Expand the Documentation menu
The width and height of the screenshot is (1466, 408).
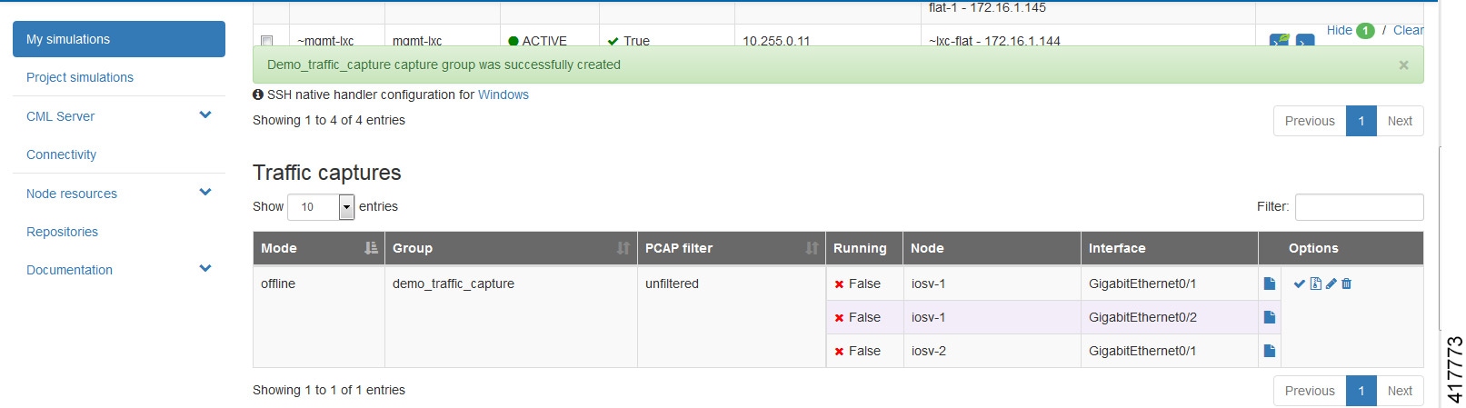204,269
